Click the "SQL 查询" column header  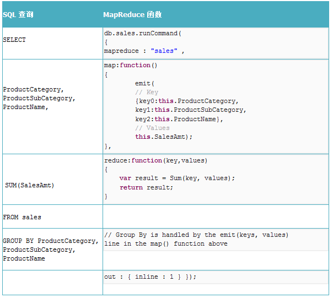click(x=18, y=14)
